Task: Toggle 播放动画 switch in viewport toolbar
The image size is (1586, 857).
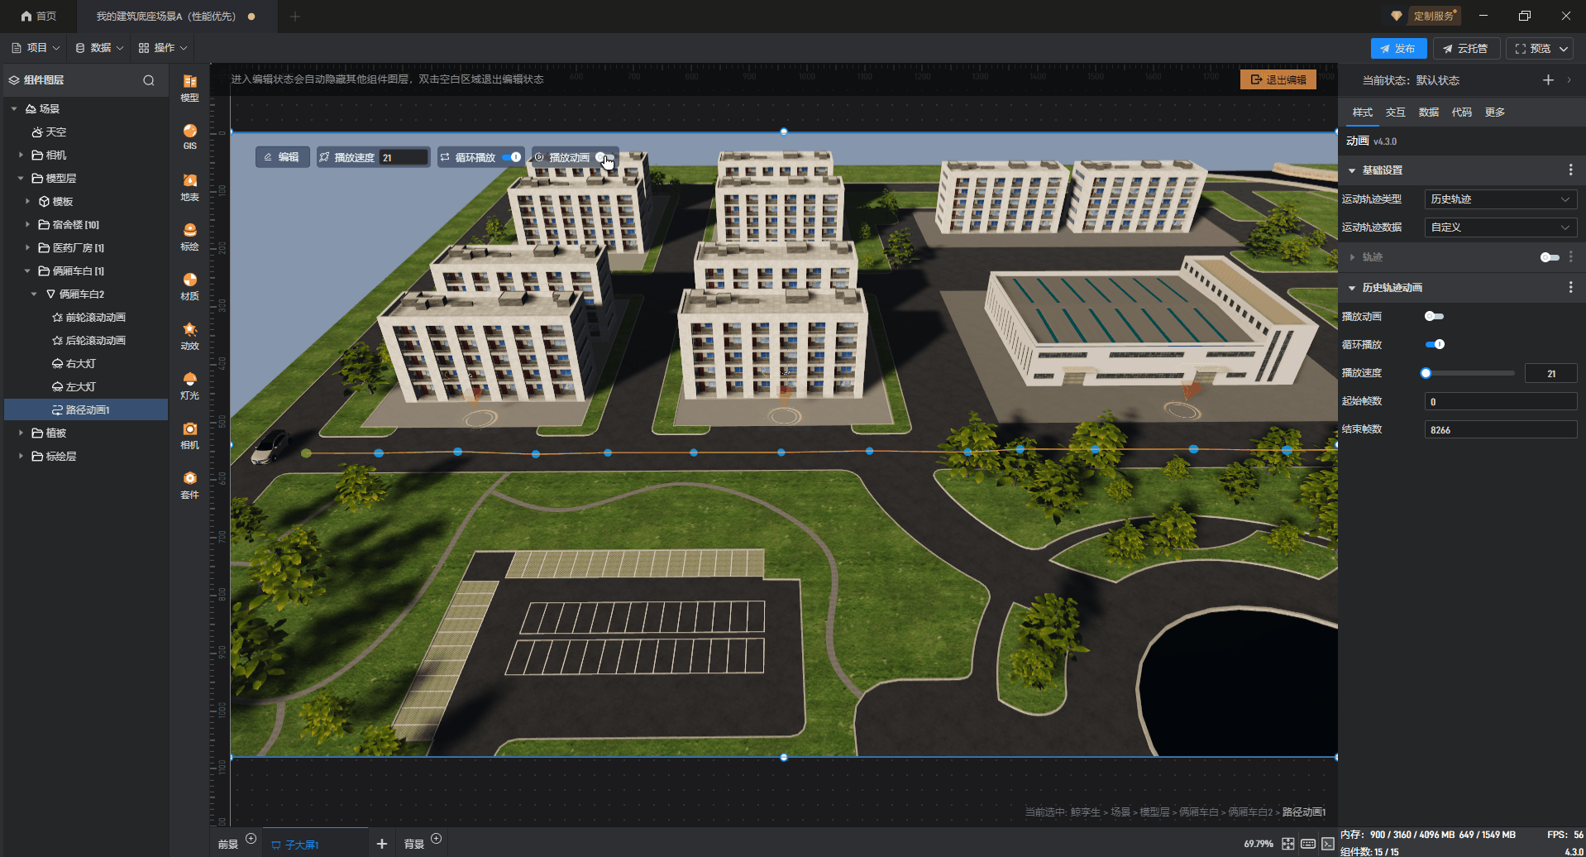Action: pos(604,157)
